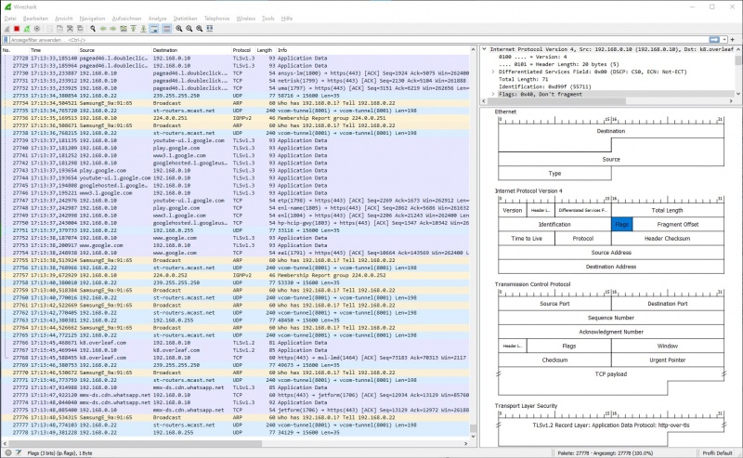Click the display filter input field
This screenshot has height=458, width=743.
pos(358,40)
